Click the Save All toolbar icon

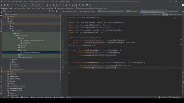[5, 5]
